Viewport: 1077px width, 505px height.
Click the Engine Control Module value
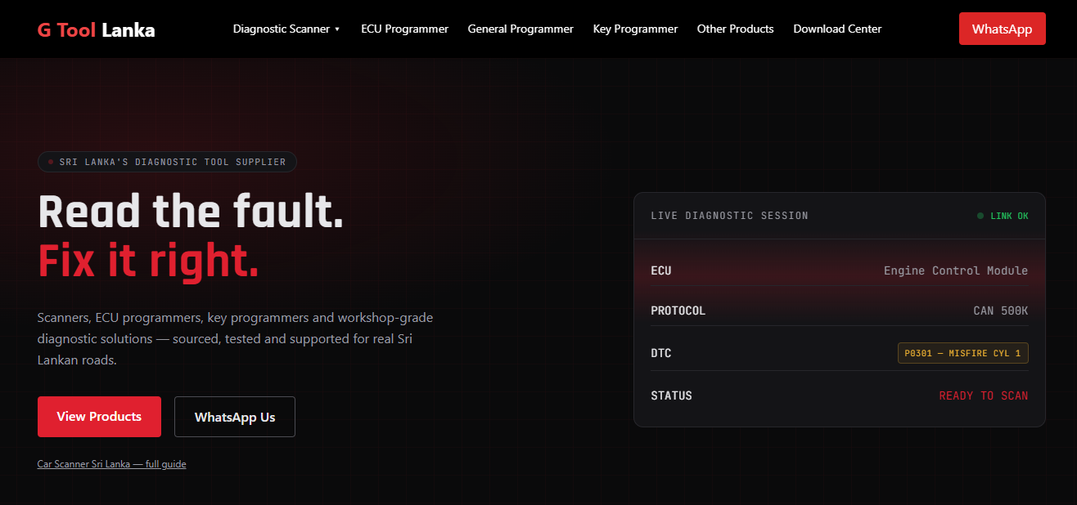coord(955,270)
